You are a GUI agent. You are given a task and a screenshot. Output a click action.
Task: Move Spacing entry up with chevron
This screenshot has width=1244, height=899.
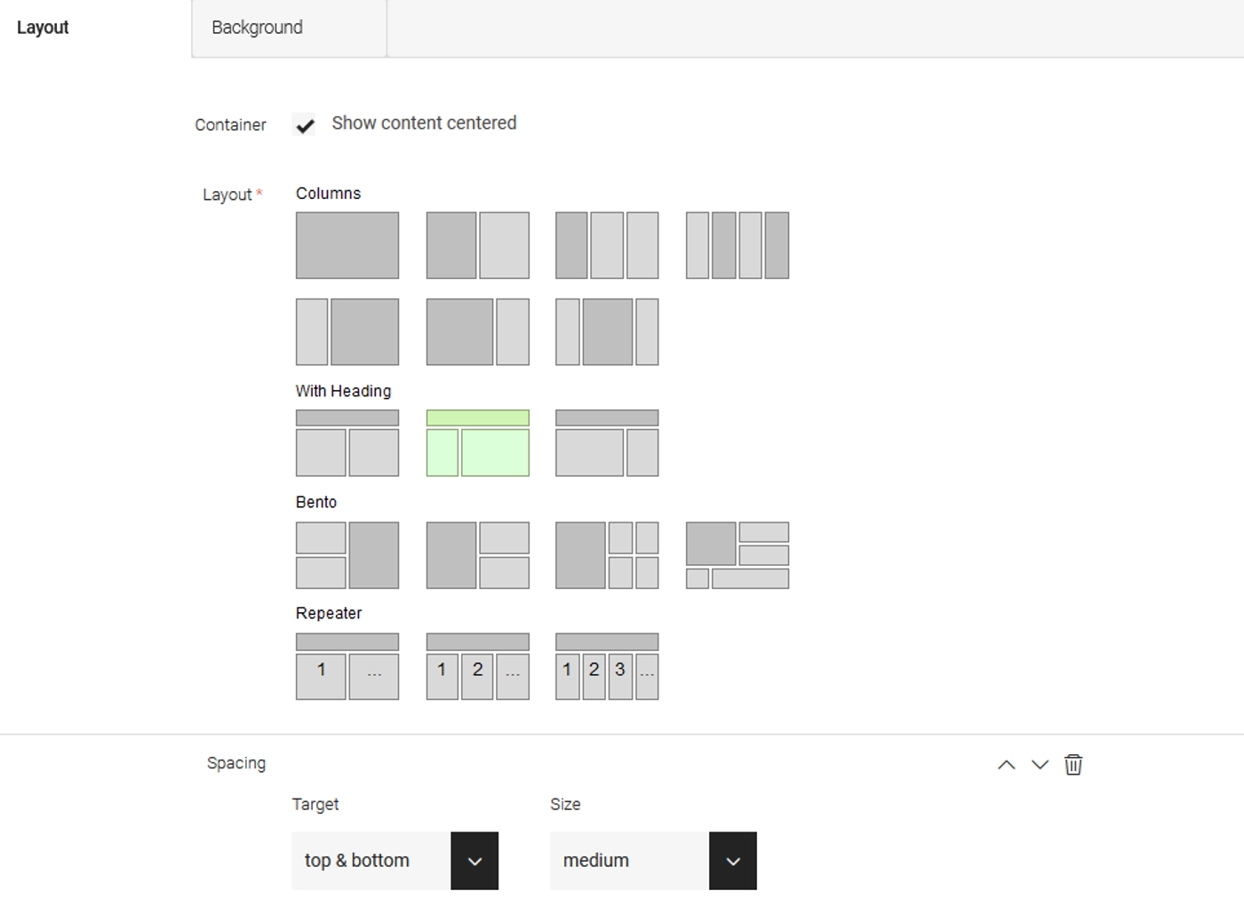click(x=1006, y=765)
